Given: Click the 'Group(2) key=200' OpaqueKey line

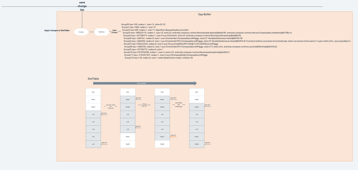Looking at the screenshot, I should [155, 30].
